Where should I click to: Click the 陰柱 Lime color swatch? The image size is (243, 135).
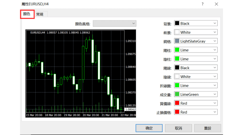[x=177, y=59]
